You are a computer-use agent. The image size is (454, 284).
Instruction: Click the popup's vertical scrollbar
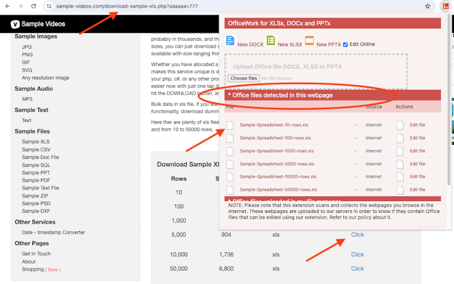pos(449,98)
